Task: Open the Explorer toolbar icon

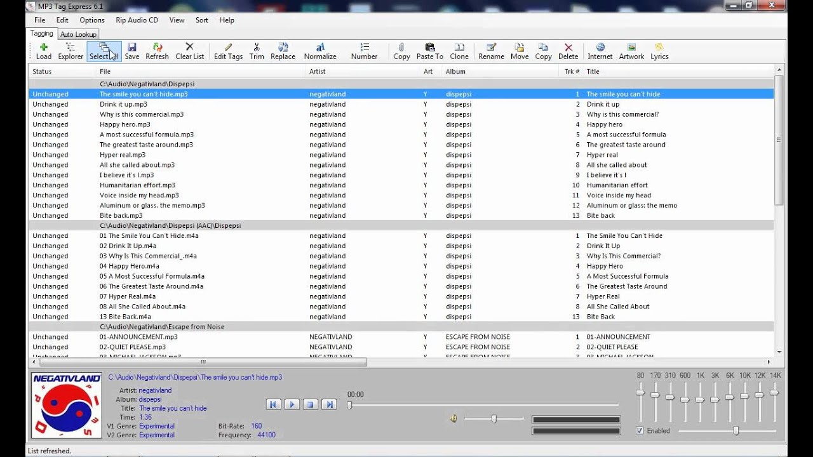Action: coord(71,51)
